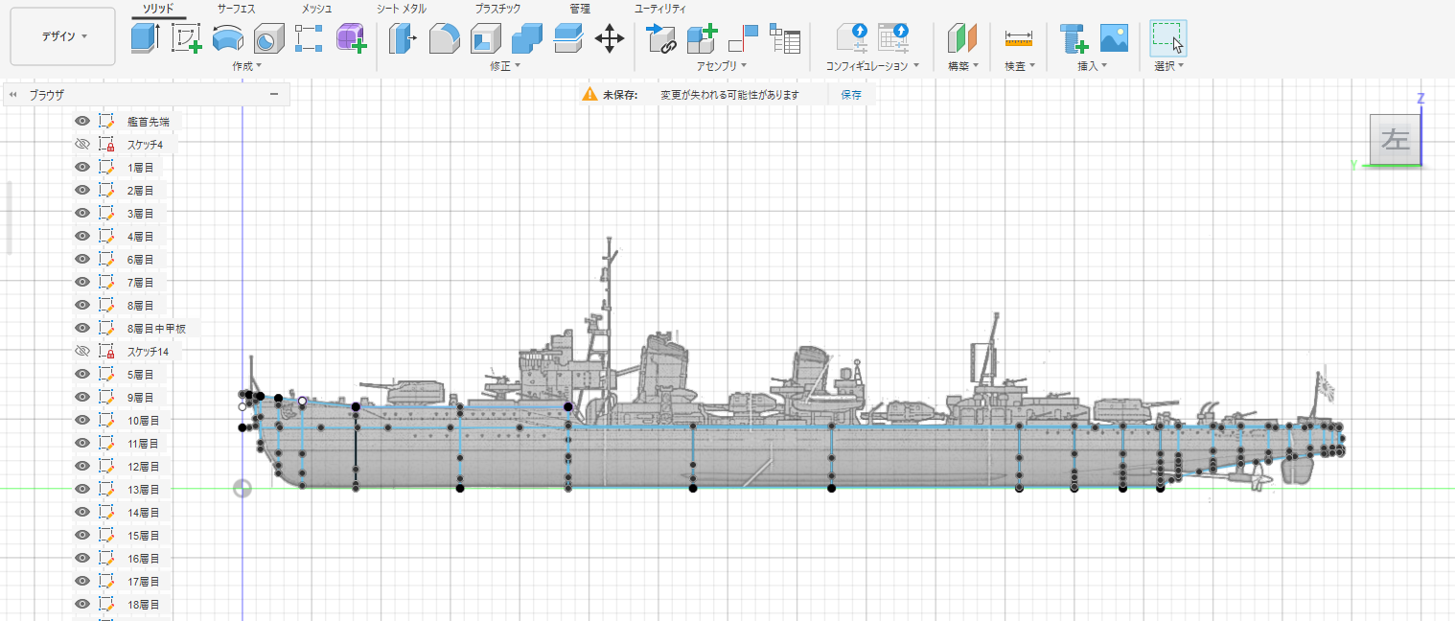Select the Extrude tool in the toolbar
Screen dimensions: 1455x621
tap(146, 38)
